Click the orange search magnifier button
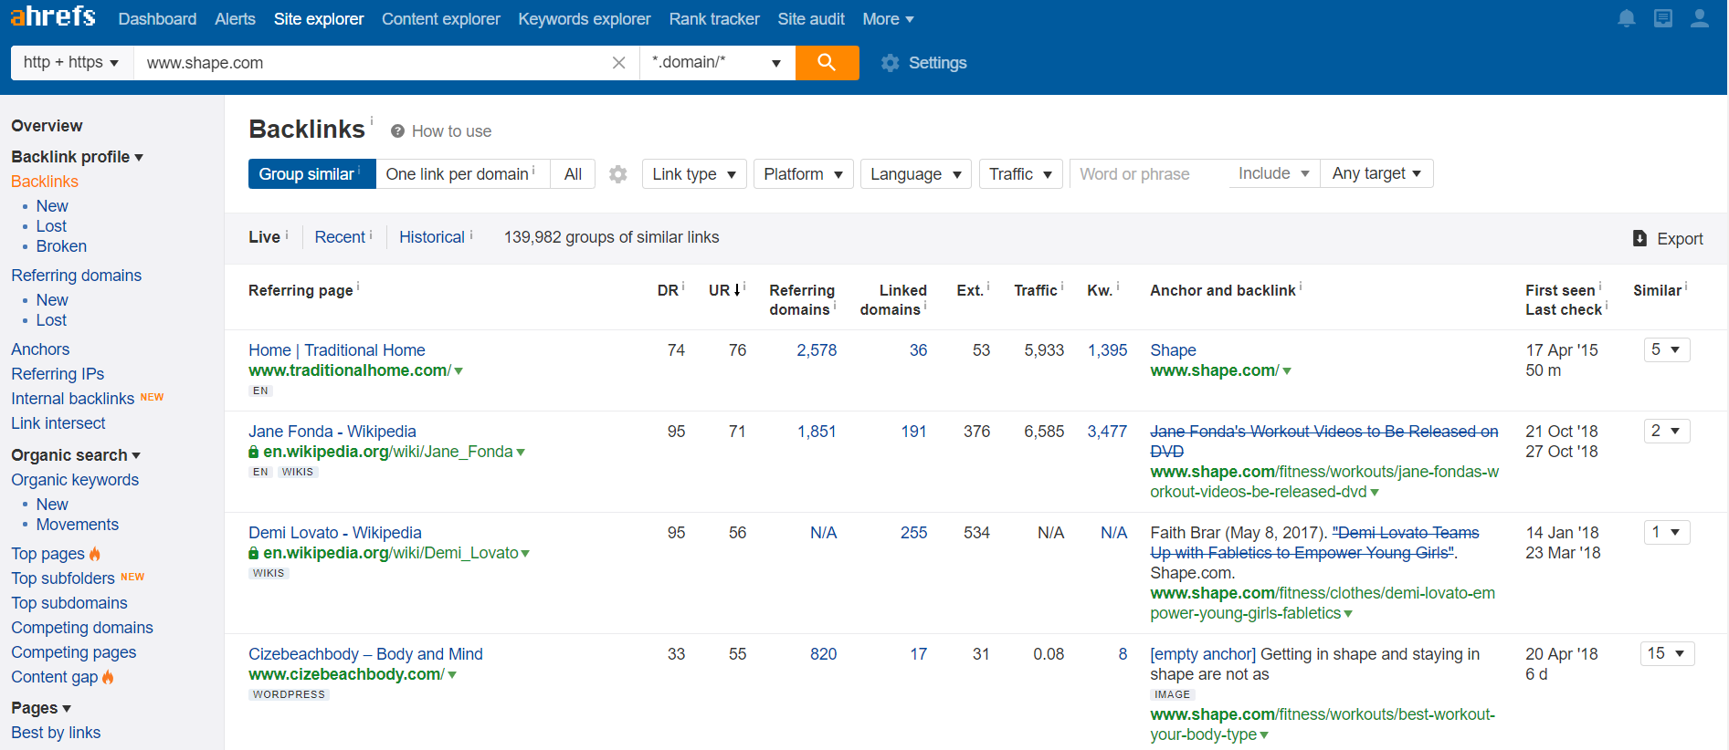 [x=827, y=63]
